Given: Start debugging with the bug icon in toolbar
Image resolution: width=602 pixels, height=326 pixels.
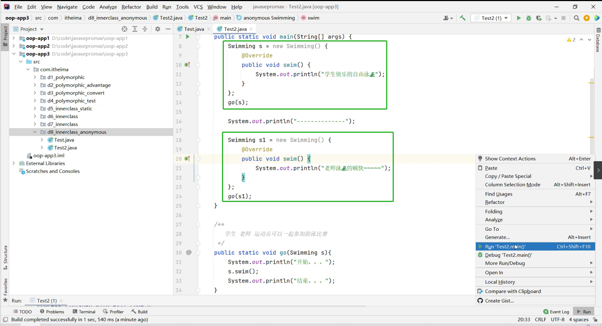Looking at the screenshot, I should coord(529,18).
